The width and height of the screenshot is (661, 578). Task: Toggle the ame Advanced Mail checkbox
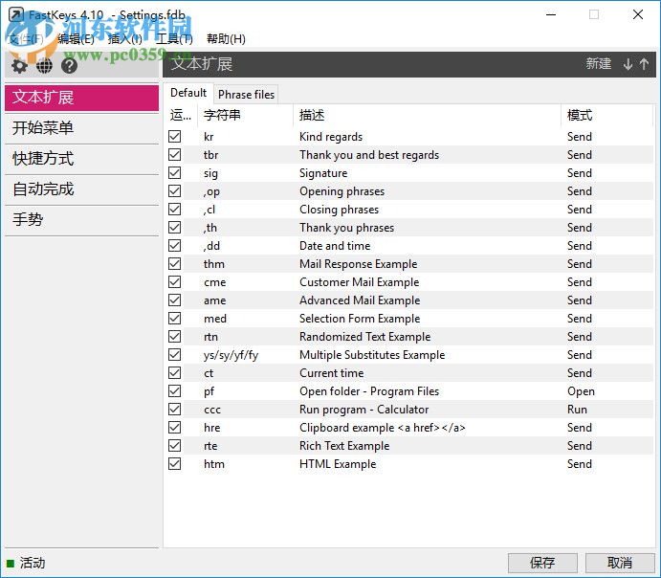coord(174,300)
